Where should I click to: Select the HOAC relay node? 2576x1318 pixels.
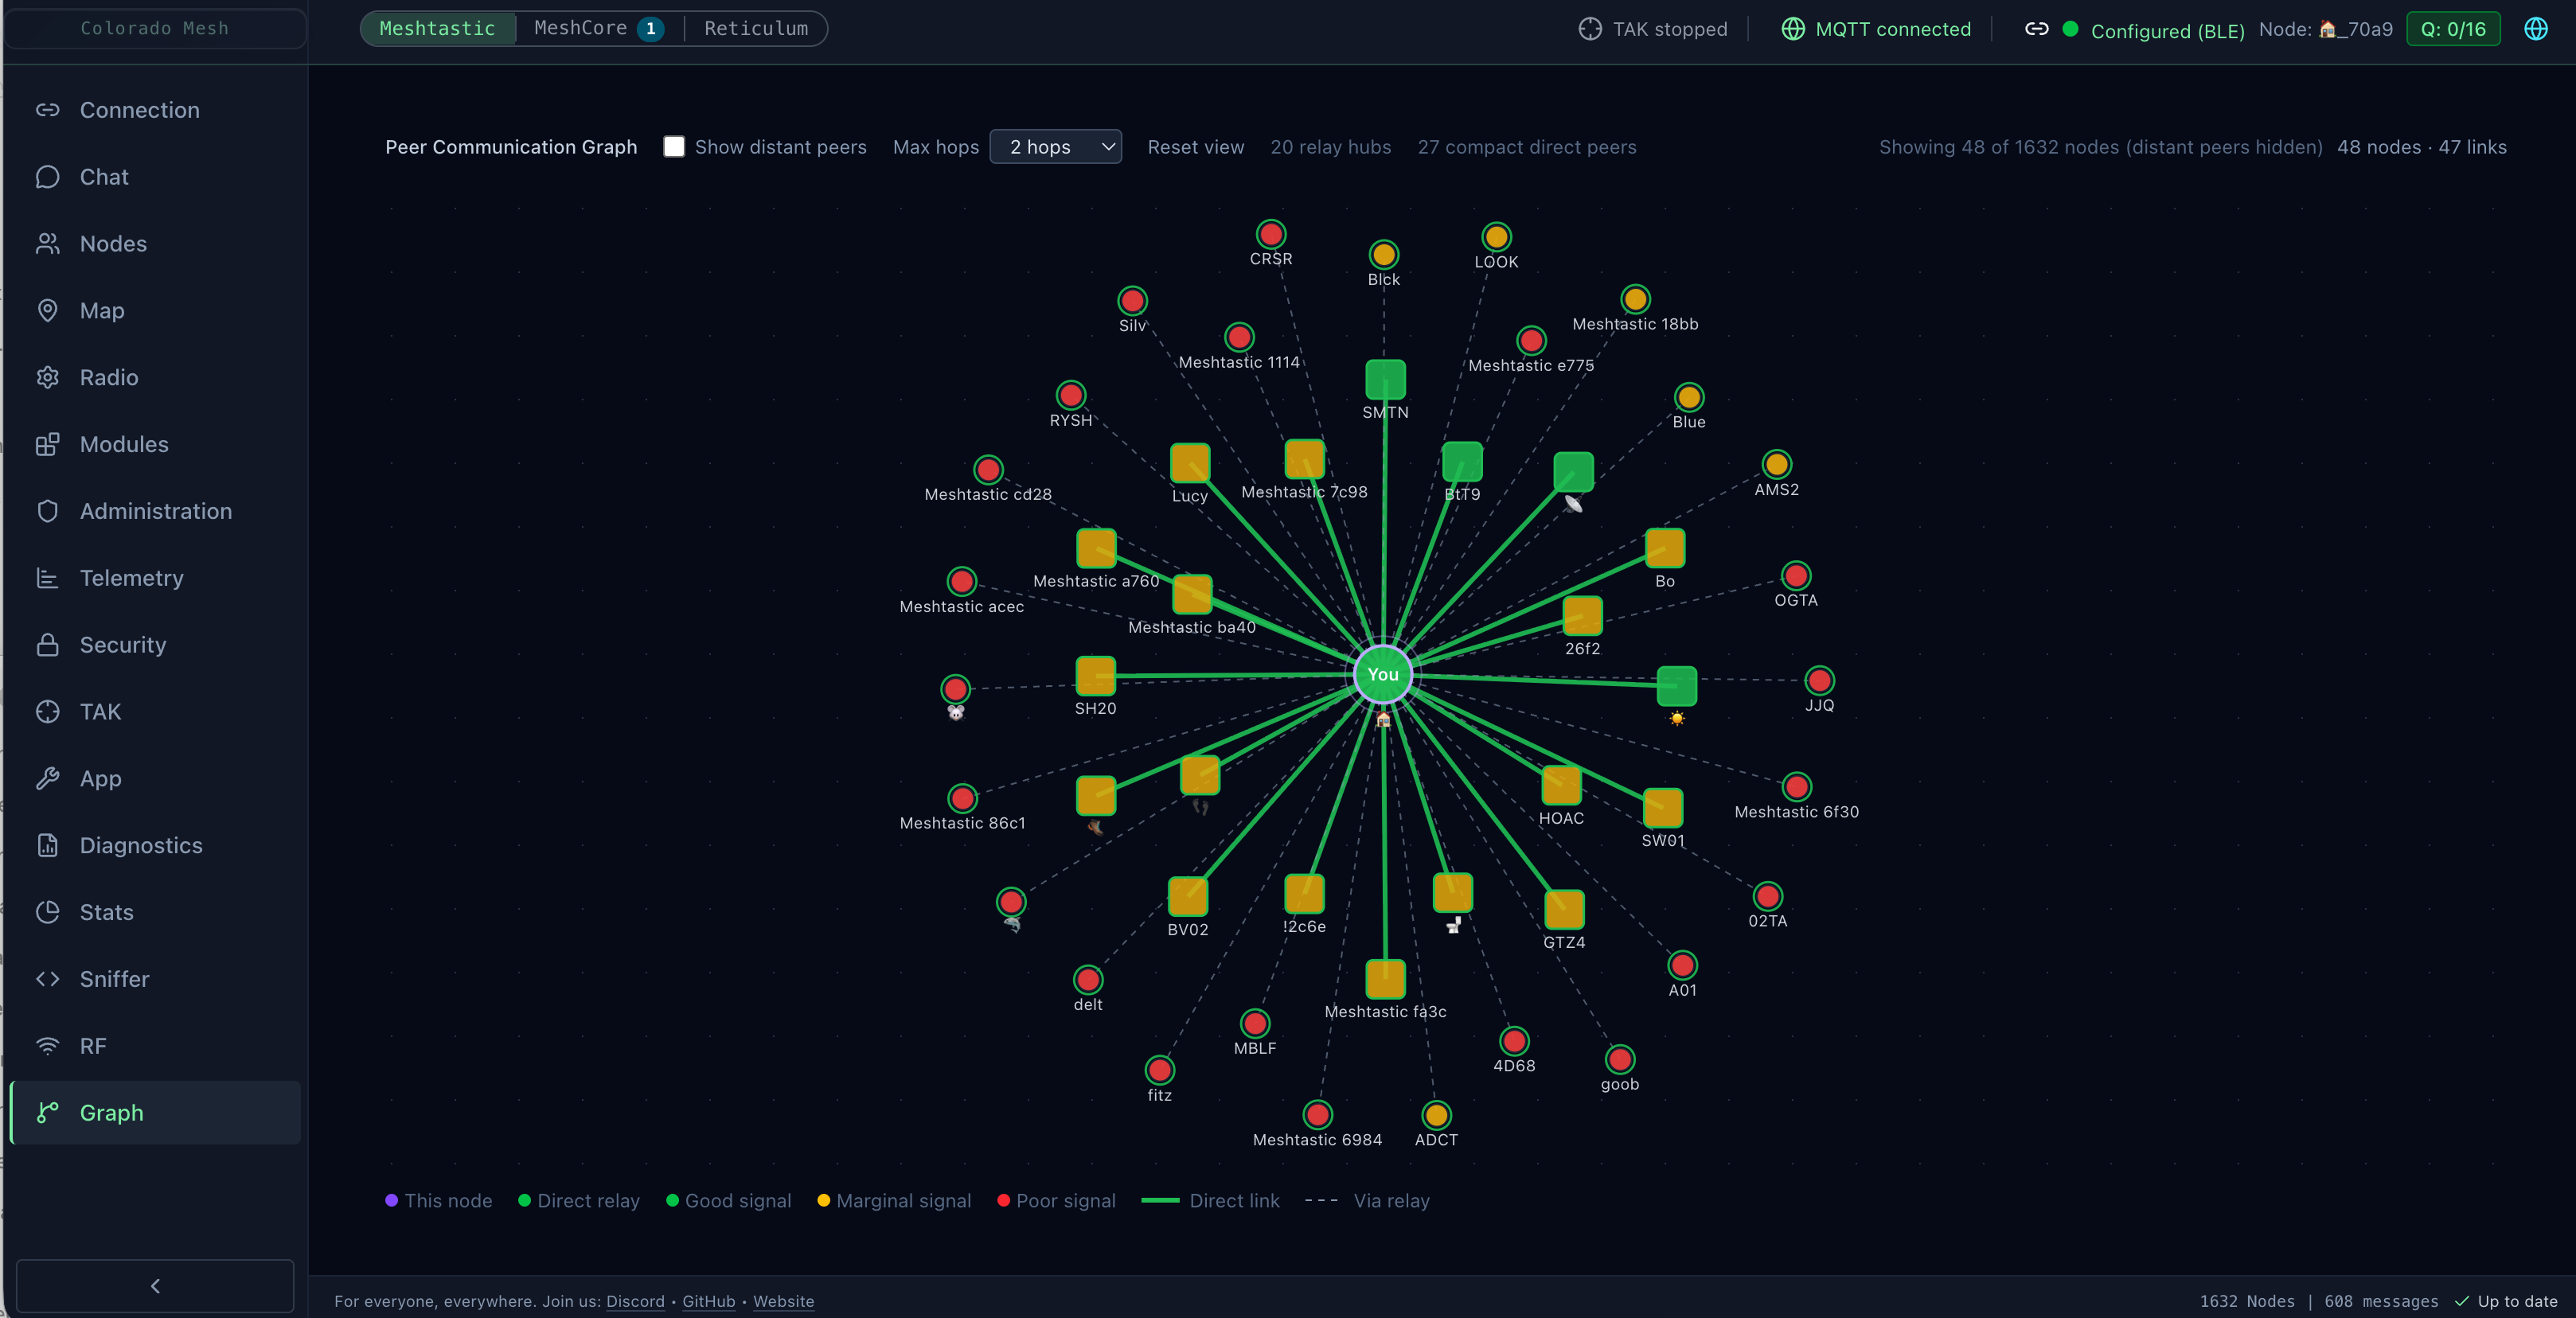[x=1561, y=786]
